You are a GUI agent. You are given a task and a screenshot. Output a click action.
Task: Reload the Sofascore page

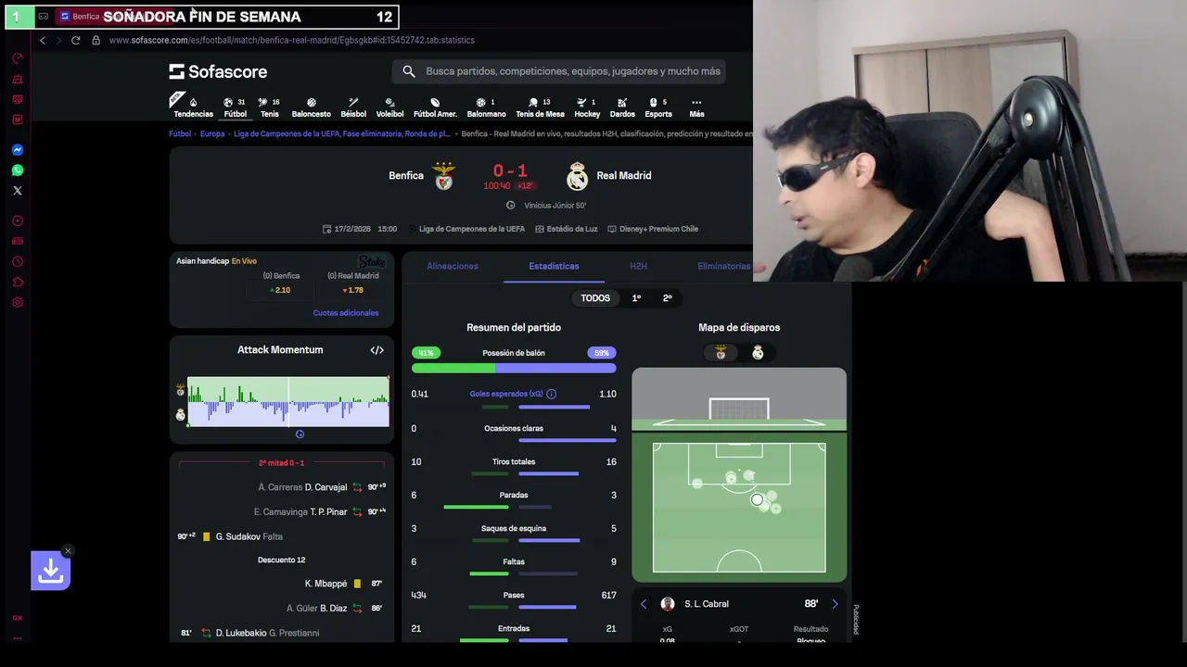click(x=75, y=40)
